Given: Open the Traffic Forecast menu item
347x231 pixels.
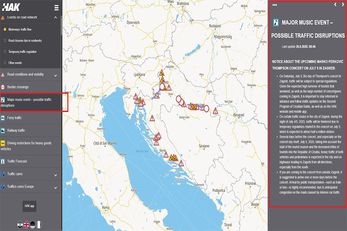Looking at the screenshot, I should pyautogui.click(x=30, y=161).
